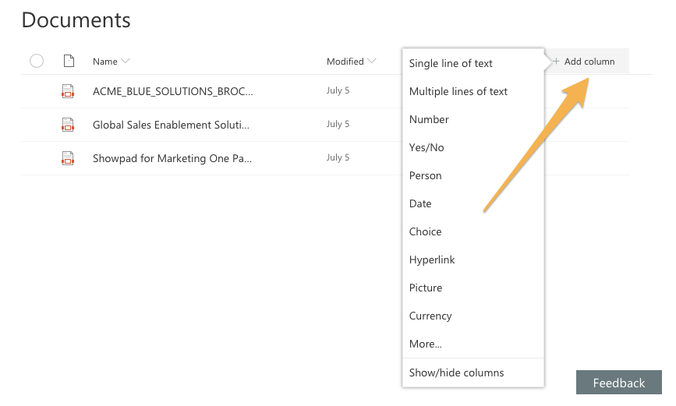Click Show/hide columns menu entry

(x=456, y=372)
